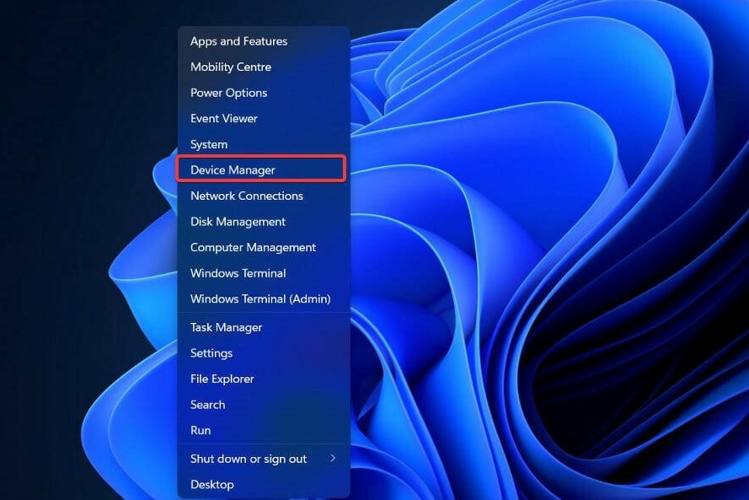
Task: Open Windows Terminal (non-admin)
Action: coord(238,273)
